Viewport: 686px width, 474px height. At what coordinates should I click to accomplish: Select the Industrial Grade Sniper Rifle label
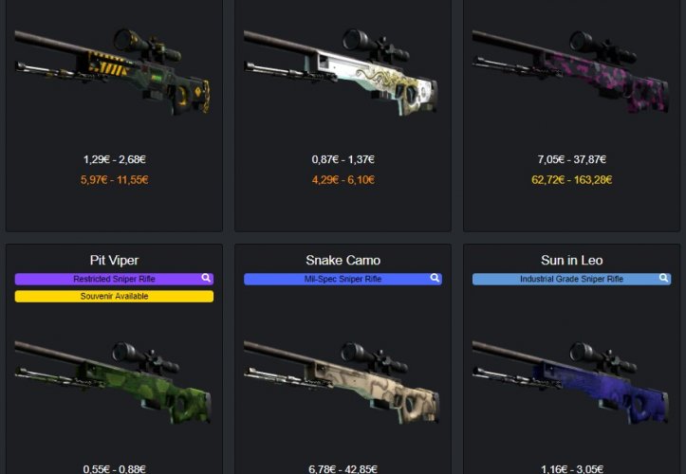(572, 279)
